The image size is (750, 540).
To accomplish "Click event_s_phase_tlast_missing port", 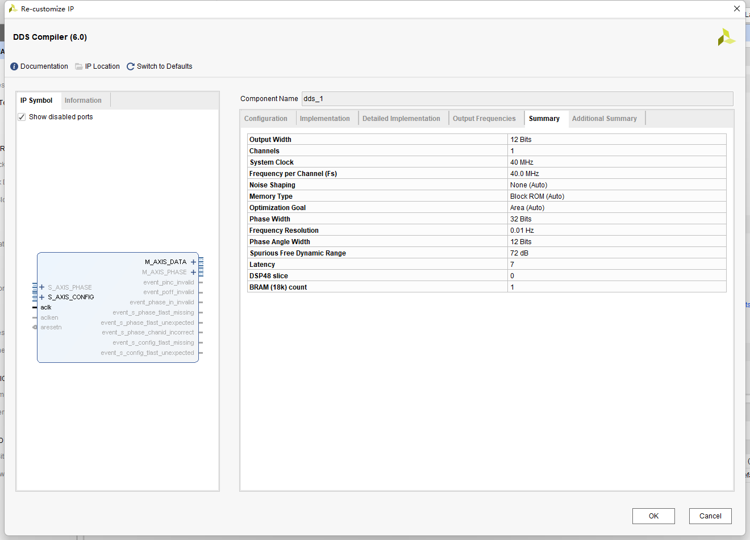I will coord(153,312).
